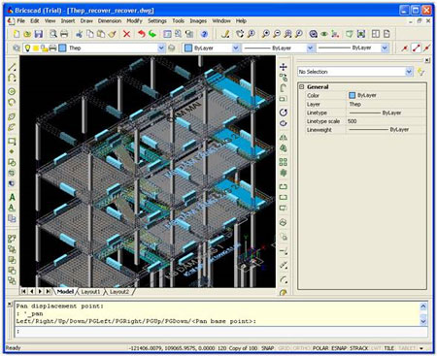Toggle ESNAP in status bar
Screen dimensions: 437x356
(339, 348)
